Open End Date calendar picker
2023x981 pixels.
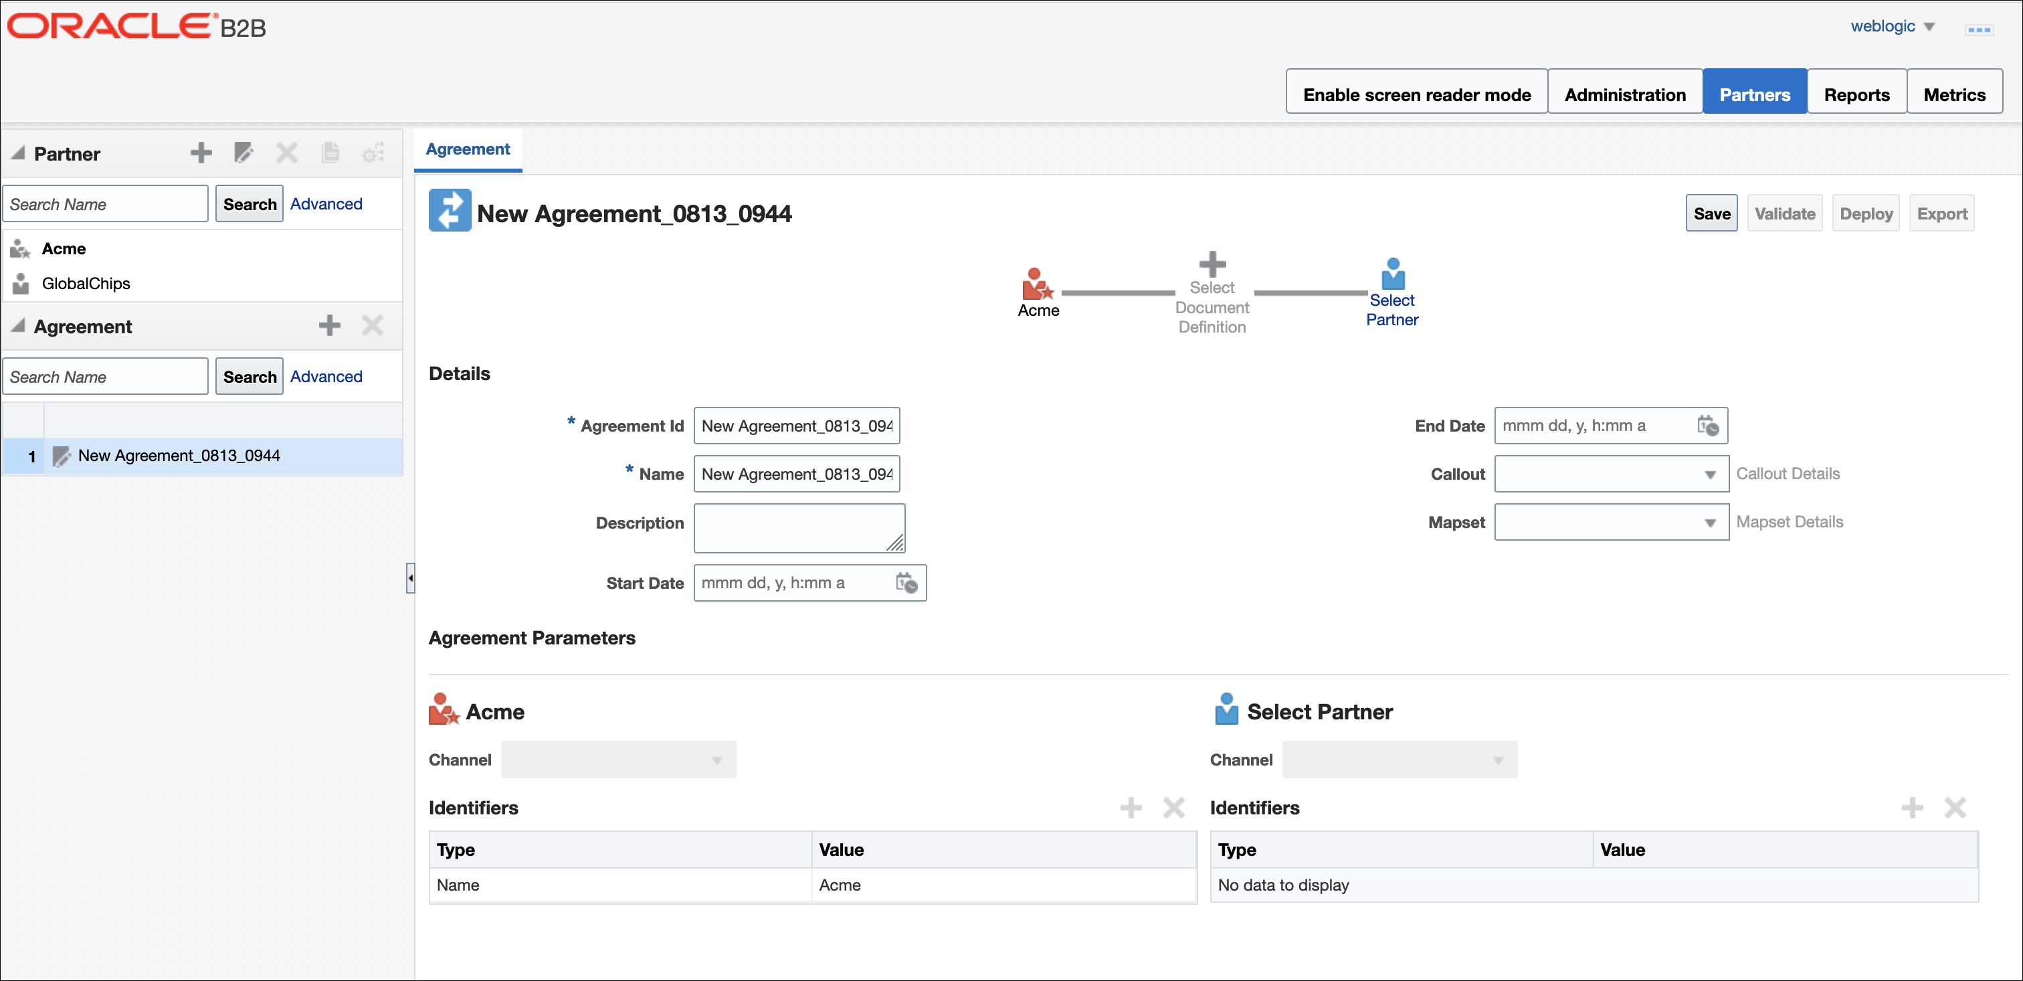(x=1707, y=426)
